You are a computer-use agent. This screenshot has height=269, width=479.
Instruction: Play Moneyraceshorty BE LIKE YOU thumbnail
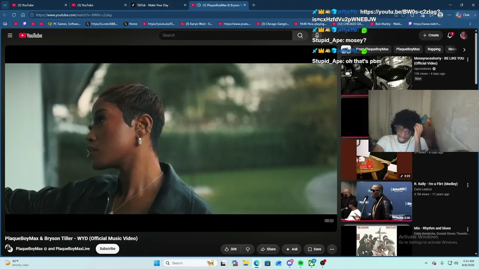(376, 75)
